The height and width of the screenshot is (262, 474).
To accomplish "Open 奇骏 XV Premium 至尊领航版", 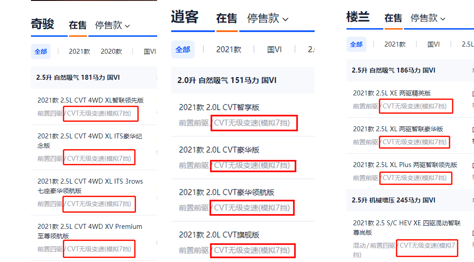I will point(90,231).
